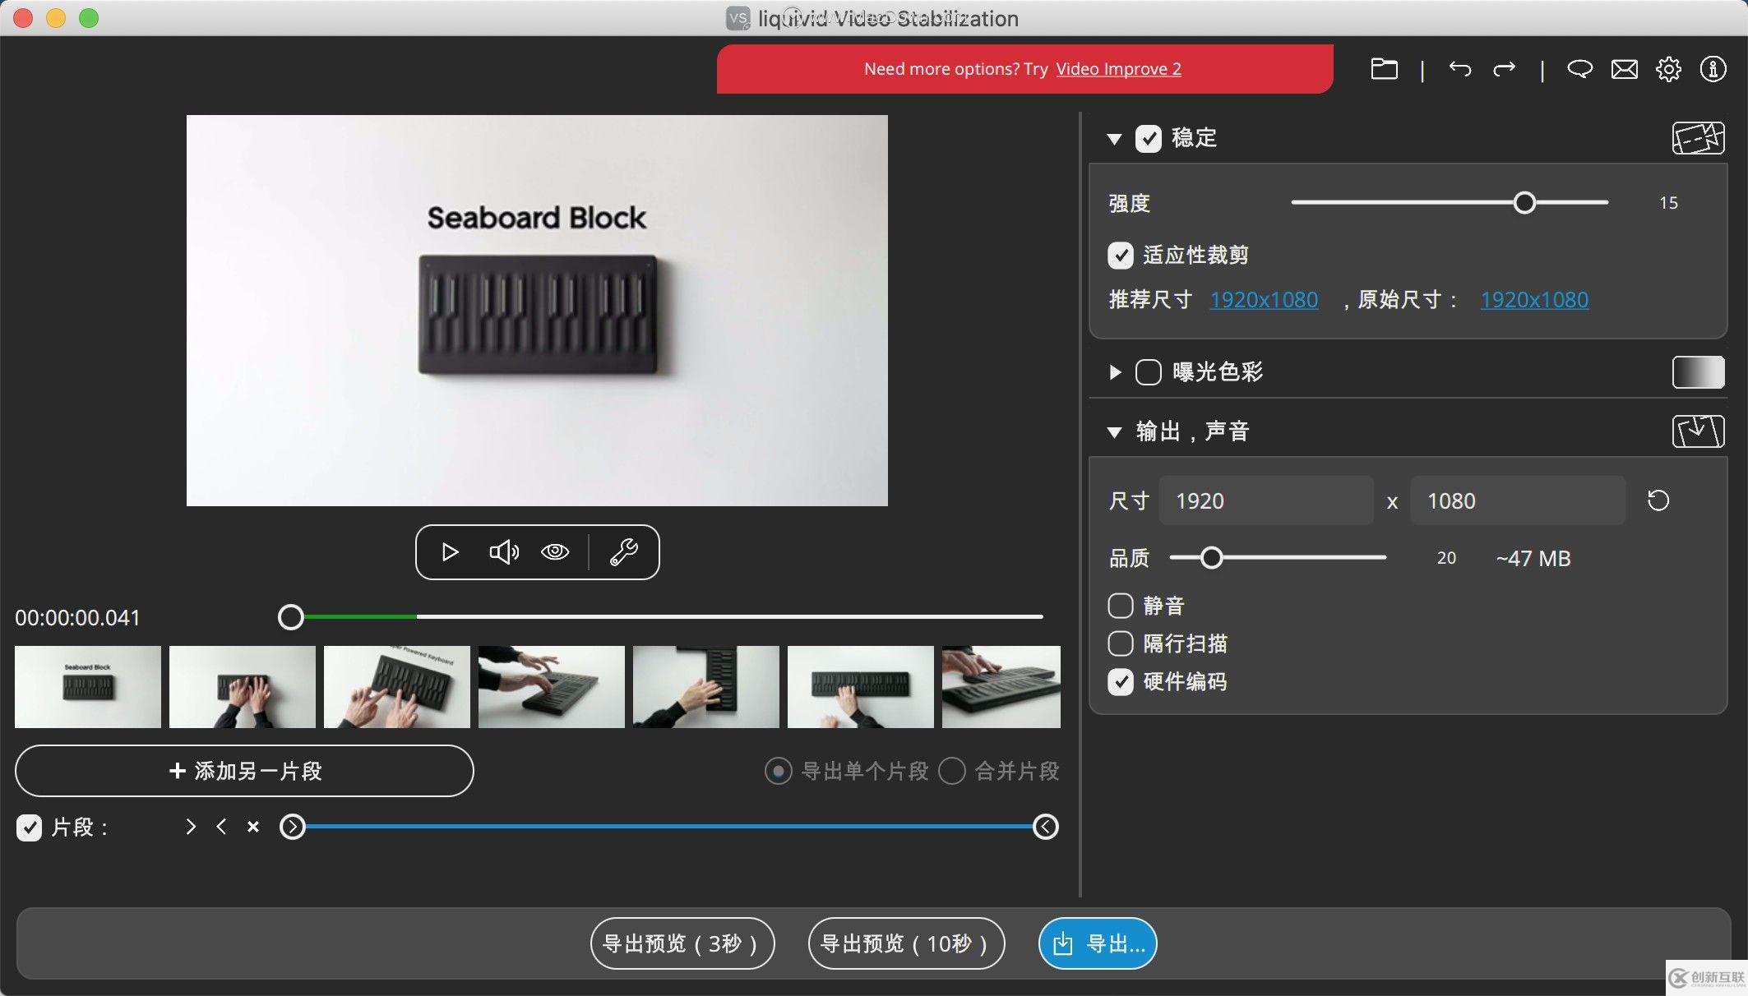
Task: Toggle 适应性裁剪 adaptive crop checkbox
Action: click(1121, 256)
